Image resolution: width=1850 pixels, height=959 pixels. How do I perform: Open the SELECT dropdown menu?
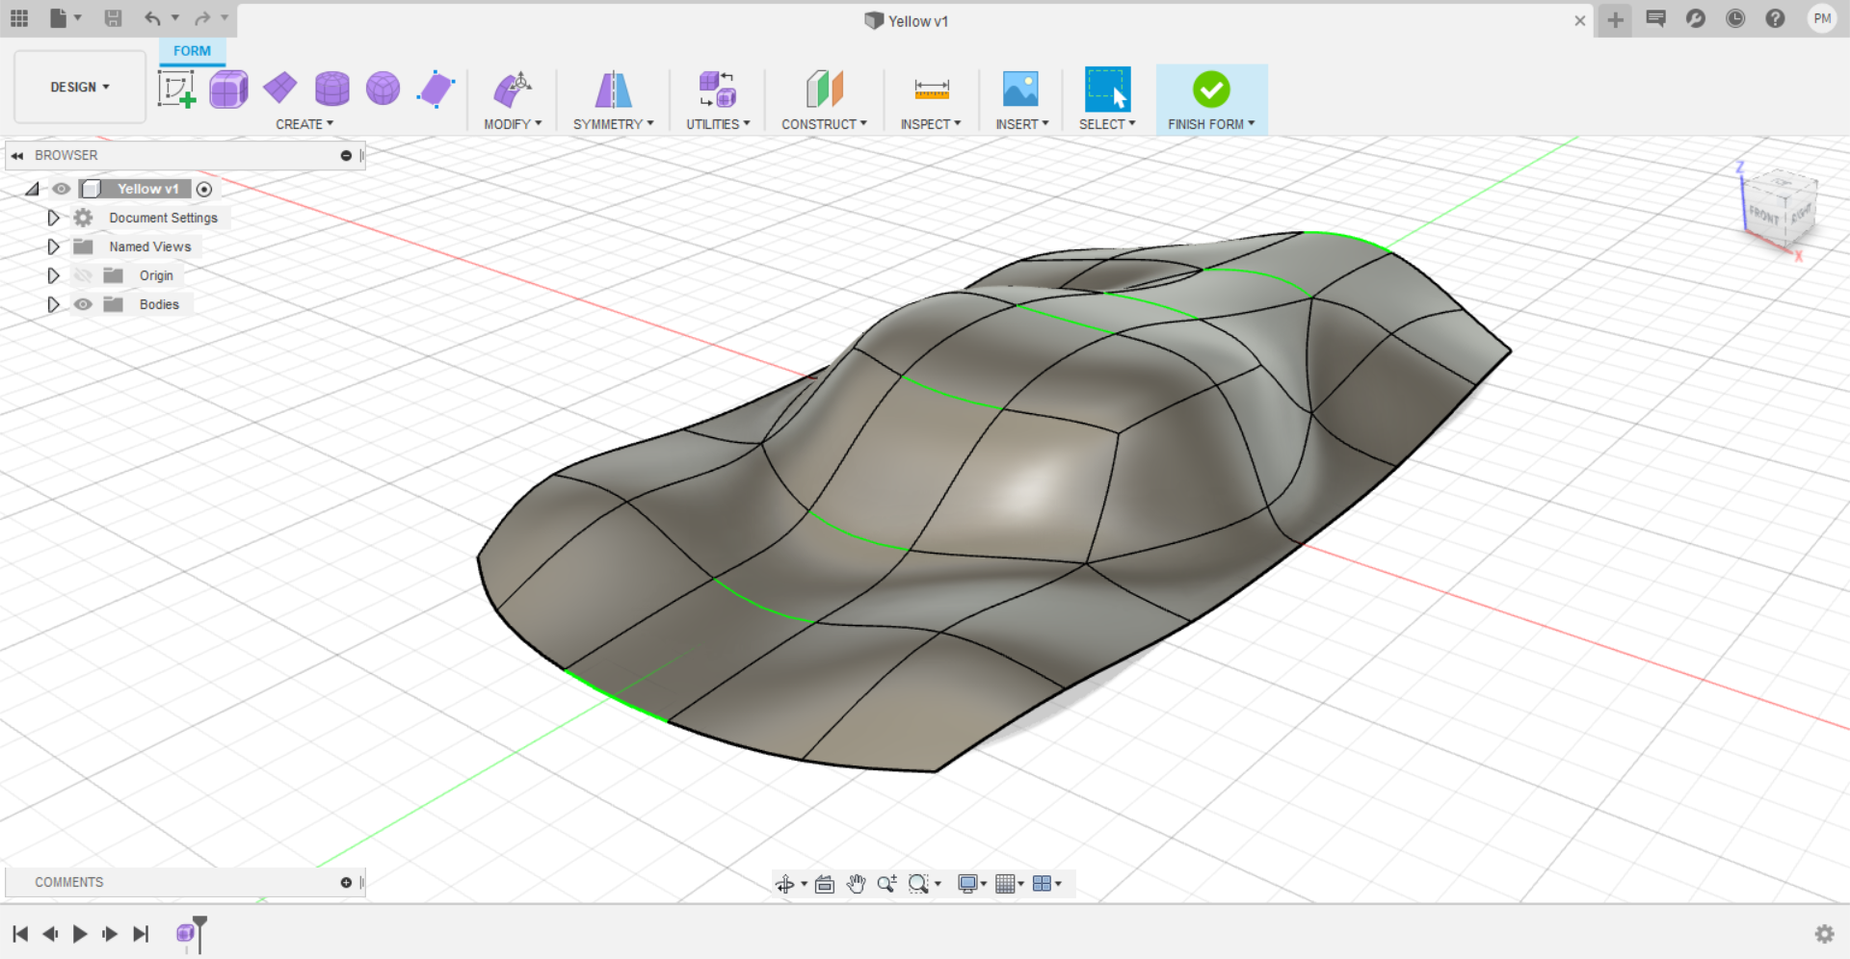click(1107, 124)
